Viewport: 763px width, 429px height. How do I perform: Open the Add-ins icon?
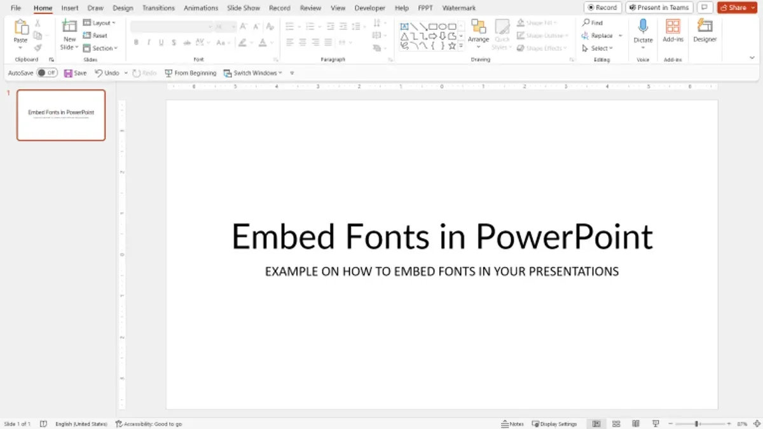pyautogui.click(x=673, y=27)
